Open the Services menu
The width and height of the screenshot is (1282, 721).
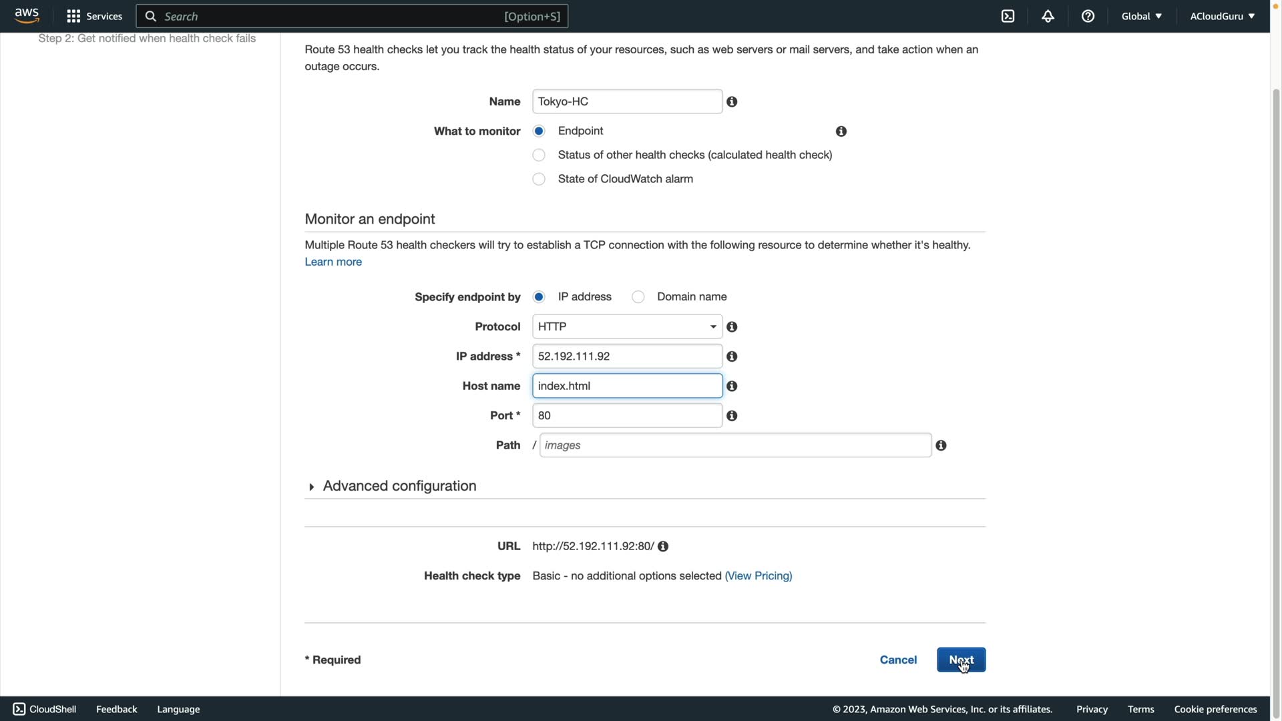coord(94,16)
